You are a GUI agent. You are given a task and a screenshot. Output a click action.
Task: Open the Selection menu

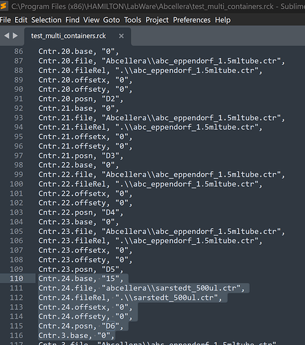46,20
